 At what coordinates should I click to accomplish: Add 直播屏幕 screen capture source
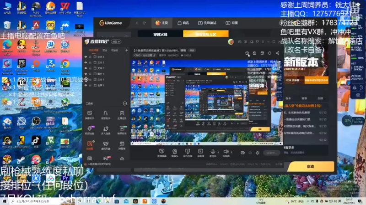[x=161, y=153]
